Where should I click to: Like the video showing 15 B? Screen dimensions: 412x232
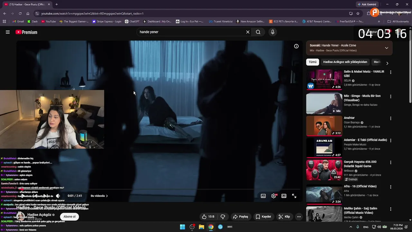[x=208, y=217]
